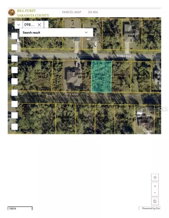169x218 pixels.
Task: Select the highlighted parcel 098104 5809
Action: pyautogui.click(x=101, y=77)
